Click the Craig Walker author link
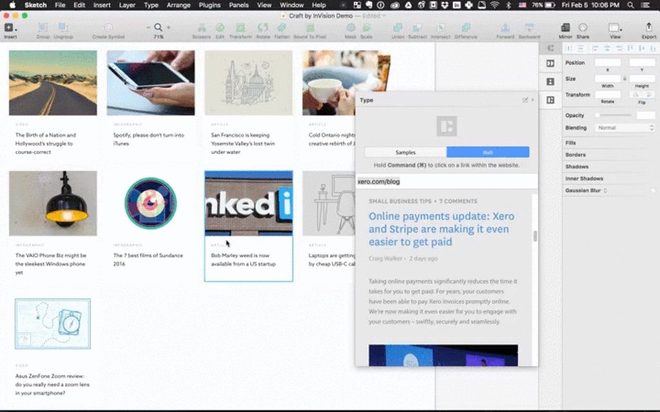The height and width of the screenshot is (412, 660). pos(385,259)
